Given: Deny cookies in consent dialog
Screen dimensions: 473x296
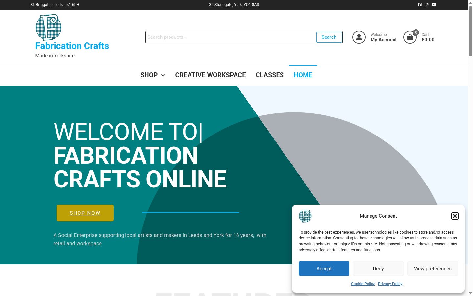Looking at the screenshot, I should tap(378, 269).
